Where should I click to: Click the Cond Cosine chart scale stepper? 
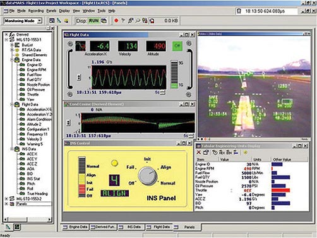click(68, 122)
